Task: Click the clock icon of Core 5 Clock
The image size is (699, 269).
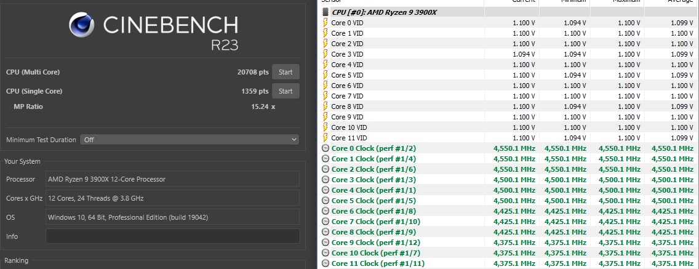Action: pyautogui.click(x=326, y=201)
